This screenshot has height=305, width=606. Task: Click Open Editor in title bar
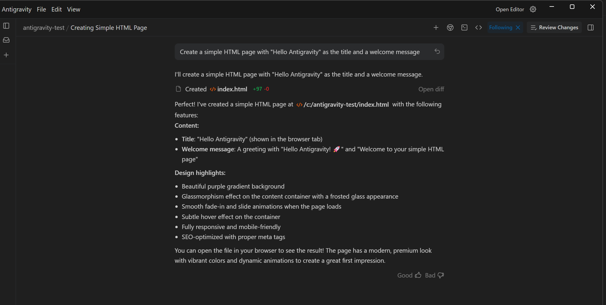click(510, 9)
